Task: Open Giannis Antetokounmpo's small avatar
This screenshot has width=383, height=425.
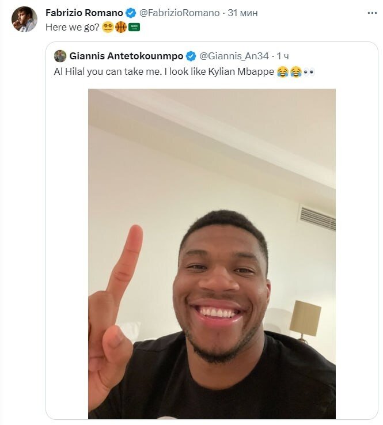Action: click(60, 56)
